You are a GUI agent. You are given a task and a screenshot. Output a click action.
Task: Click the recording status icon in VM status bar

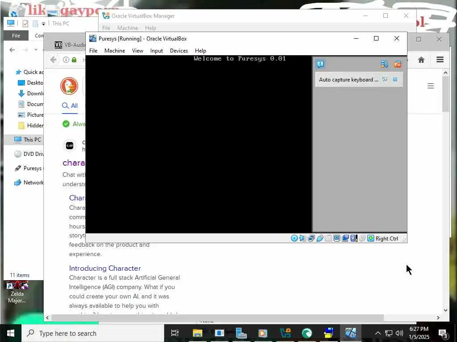(345, 239)
